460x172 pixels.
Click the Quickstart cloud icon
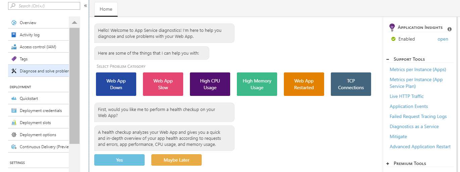tap(14, 99)
